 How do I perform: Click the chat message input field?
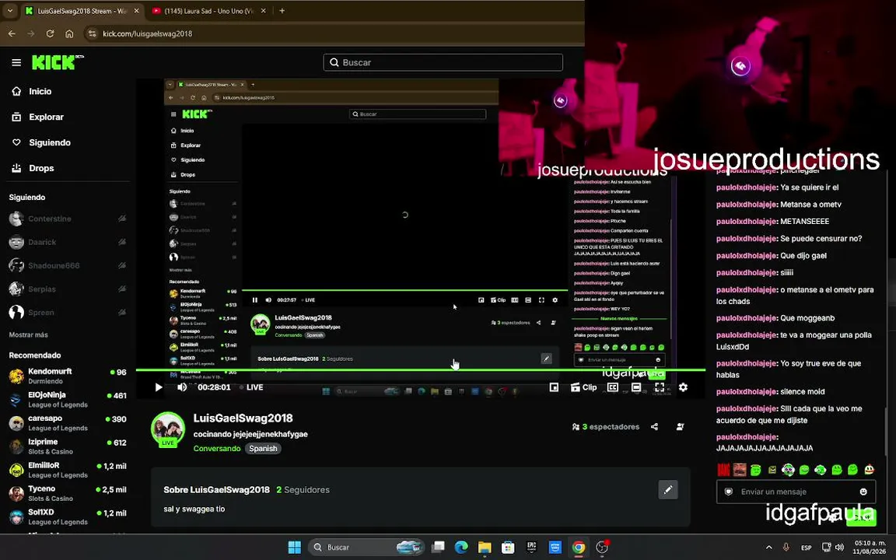(796, 492)
